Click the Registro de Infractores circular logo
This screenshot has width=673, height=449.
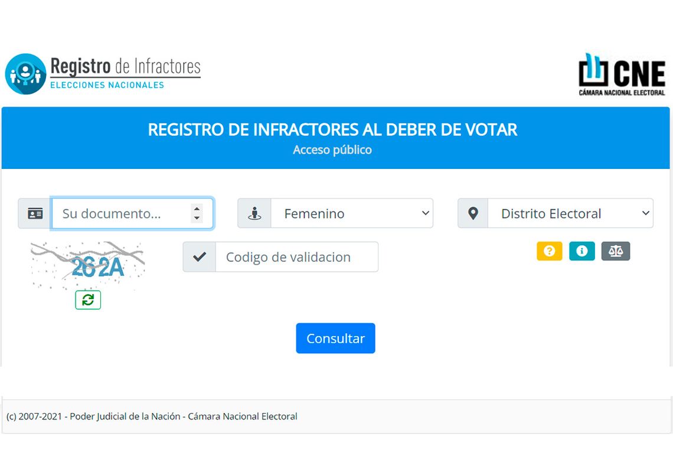(x=25, y=74)
